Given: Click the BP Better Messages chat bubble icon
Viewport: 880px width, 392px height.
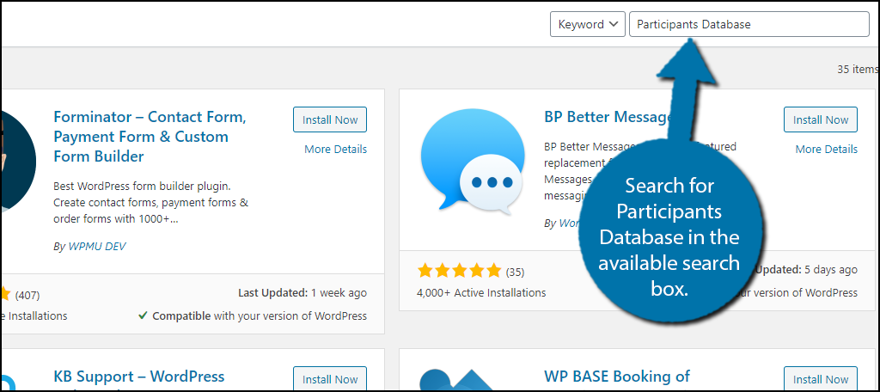Looking at the screenshot, I should tap(473, 162).
